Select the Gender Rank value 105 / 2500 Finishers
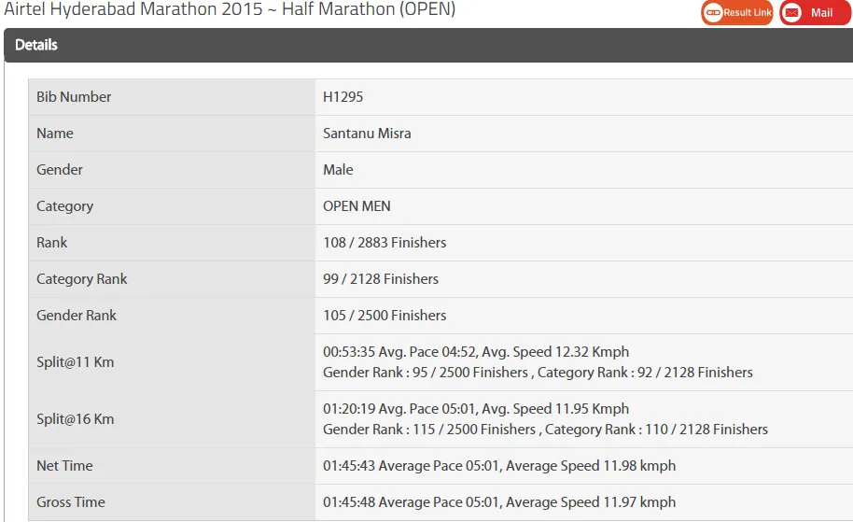Viewport: 853px width, 522px height. click(x=385, y=316)
